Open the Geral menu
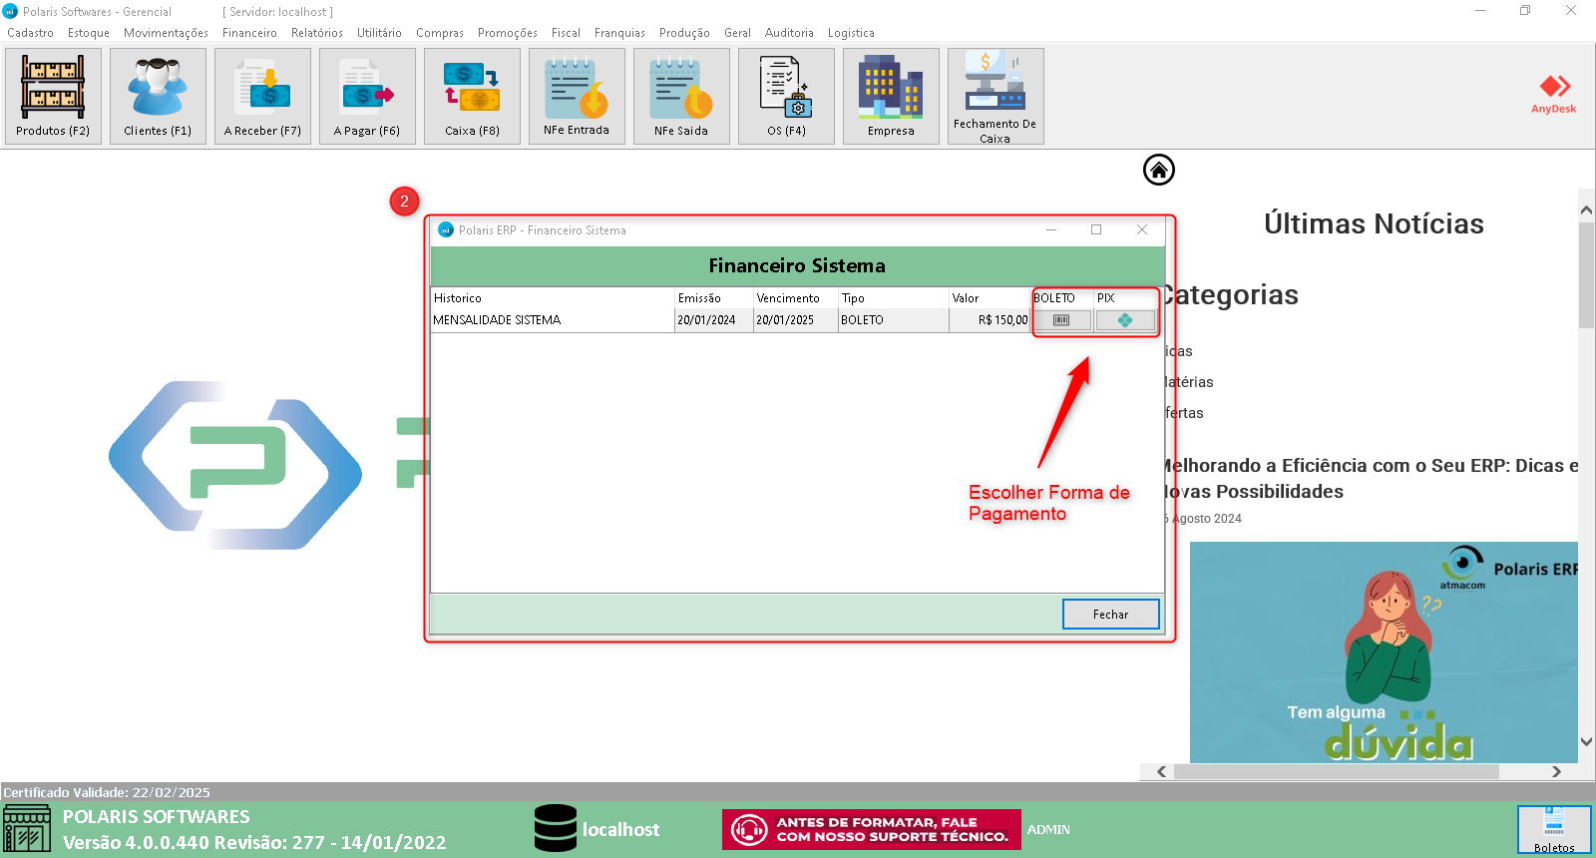The image size is (1596, 858). (737, 33)
